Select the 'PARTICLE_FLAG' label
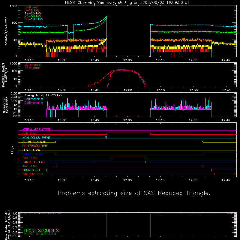This screenshot has width=240, height=240. [34, 162]
